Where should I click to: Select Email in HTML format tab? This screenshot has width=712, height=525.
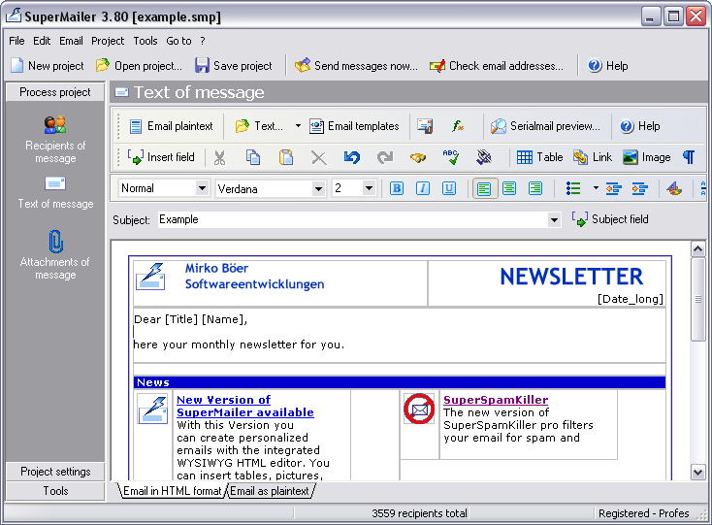[172, 491]
